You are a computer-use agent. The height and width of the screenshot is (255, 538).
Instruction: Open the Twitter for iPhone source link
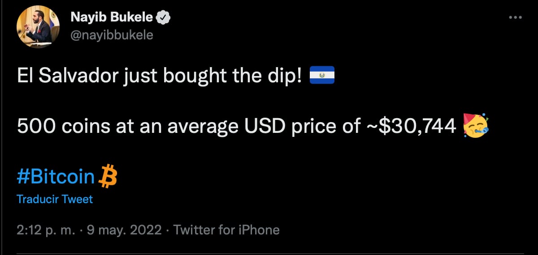click(226, 230)
